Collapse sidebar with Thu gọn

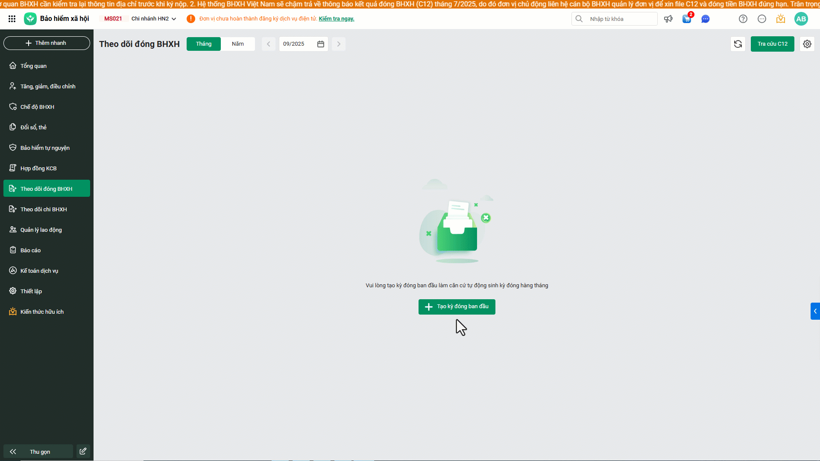click(x=38, y=452)
